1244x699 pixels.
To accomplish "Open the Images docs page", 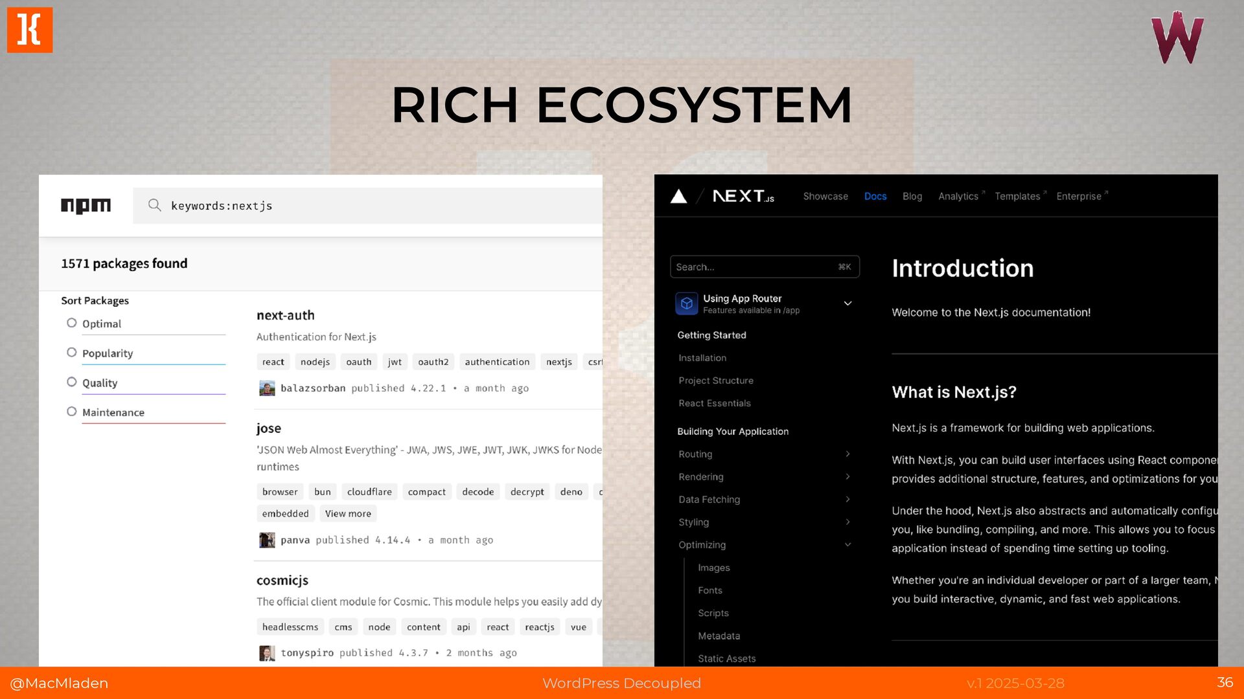I will pos(714,568).
